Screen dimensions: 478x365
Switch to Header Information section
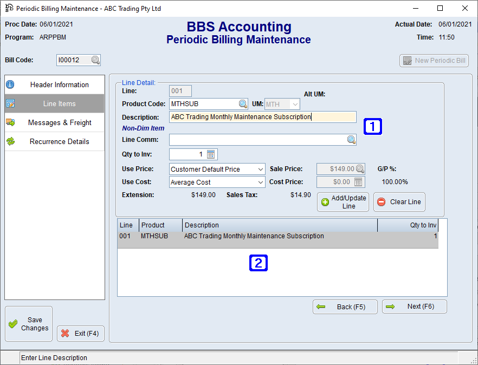(x=10, y=84)
